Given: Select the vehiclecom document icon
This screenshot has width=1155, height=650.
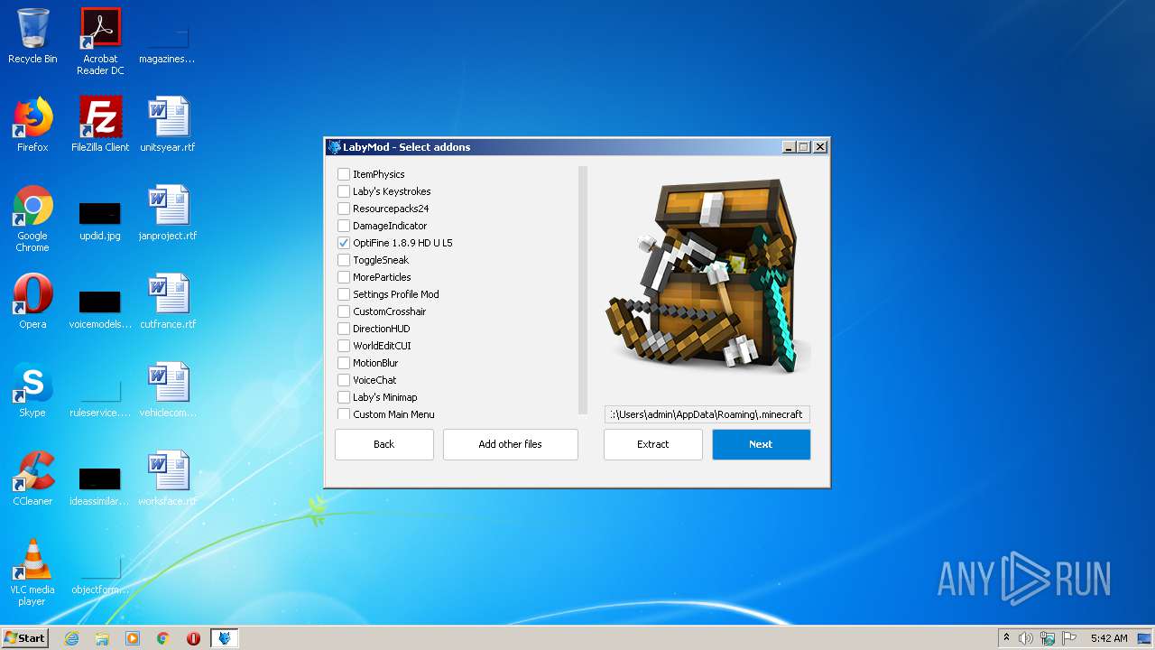Looking at the screenshot, I should click(x=168, y=390).
